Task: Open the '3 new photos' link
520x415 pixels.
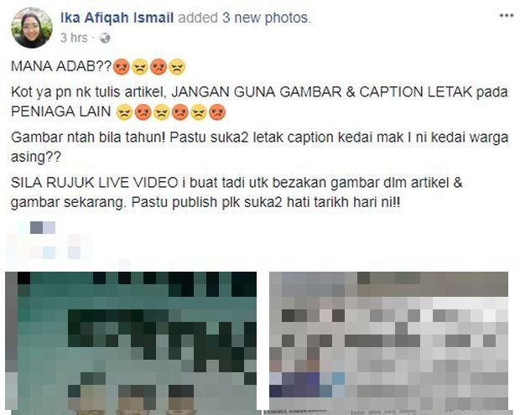Action: [266, 18]
